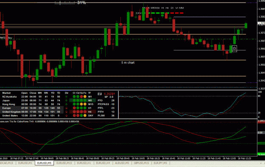Click the '5 m chart' text label

pos(128,63)
